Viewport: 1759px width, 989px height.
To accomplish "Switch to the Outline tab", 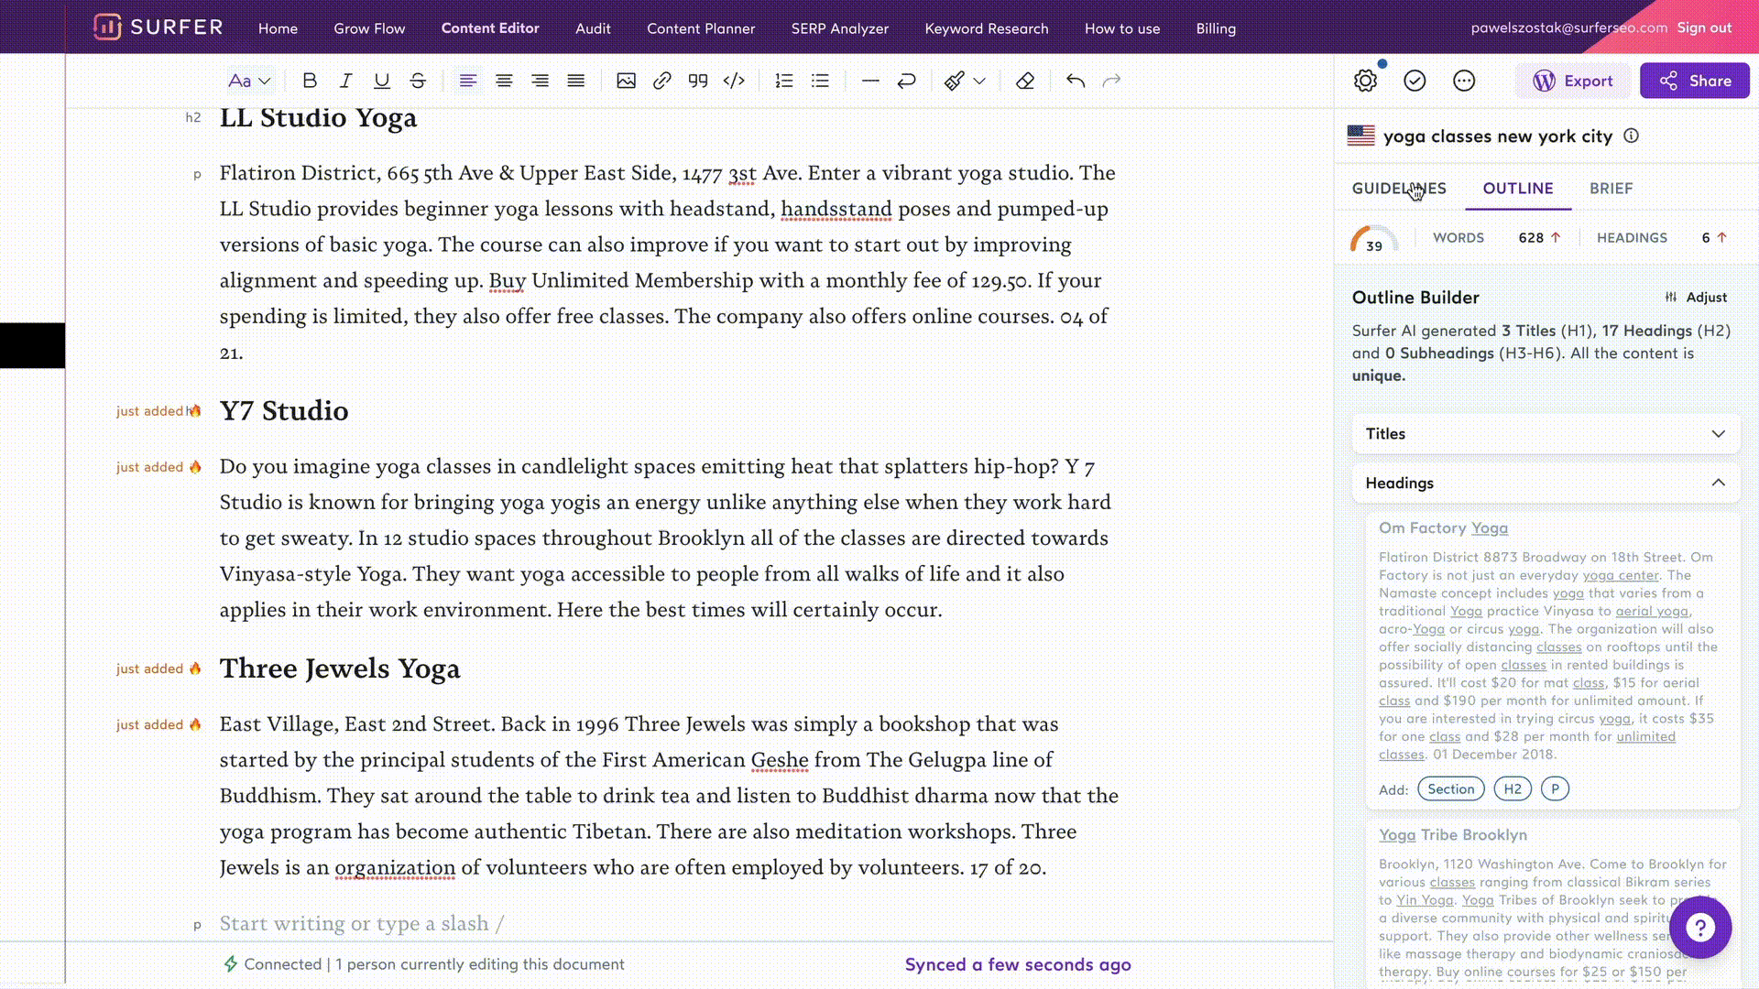I will 1518,188.
